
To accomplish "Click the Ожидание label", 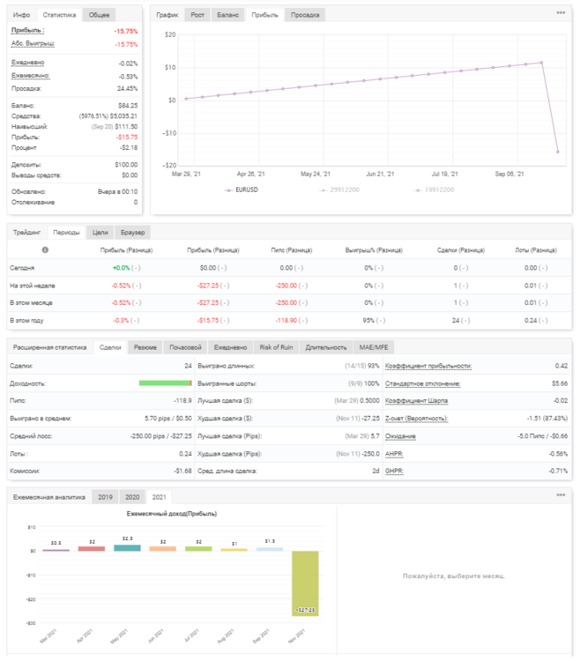I will [400, 436].
